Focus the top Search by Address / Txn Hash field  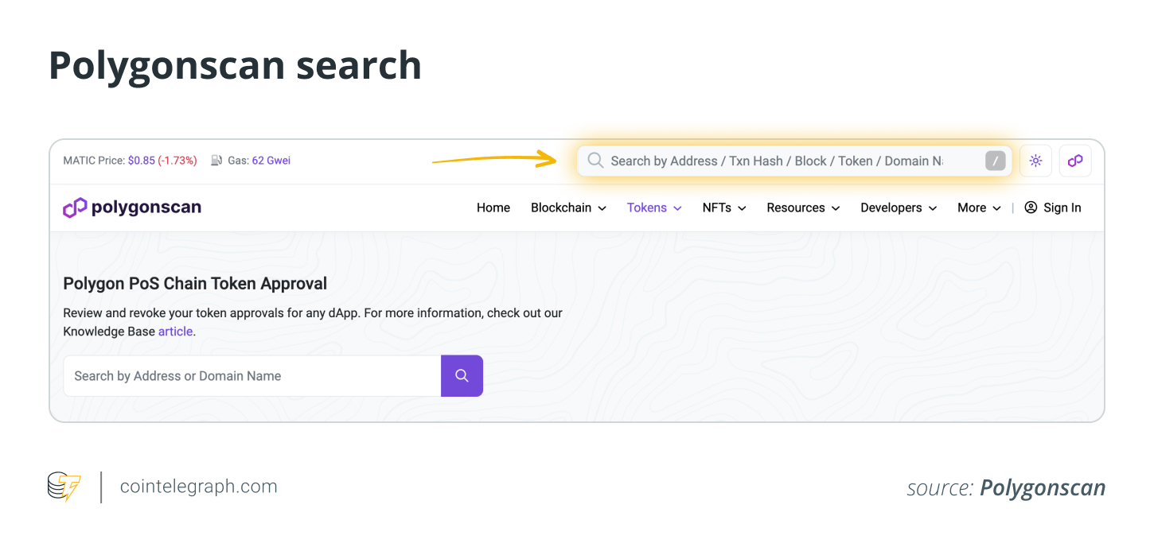click(776, 161)
